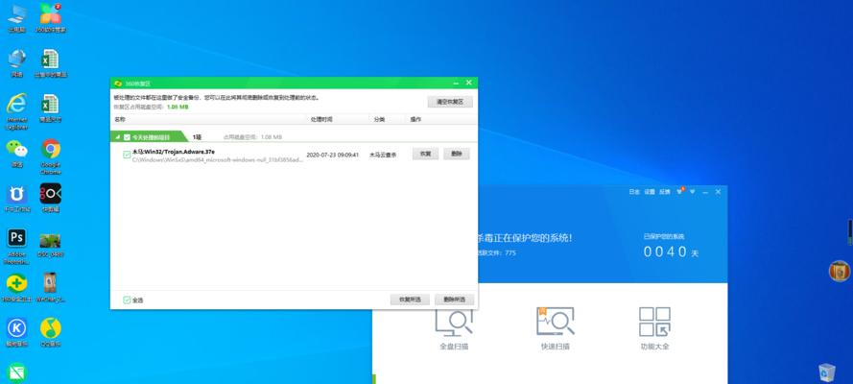Click the 360恢复区 title bar logo
Image resolution: width=853 pixels, height=384 pixels.
(117, 84)
